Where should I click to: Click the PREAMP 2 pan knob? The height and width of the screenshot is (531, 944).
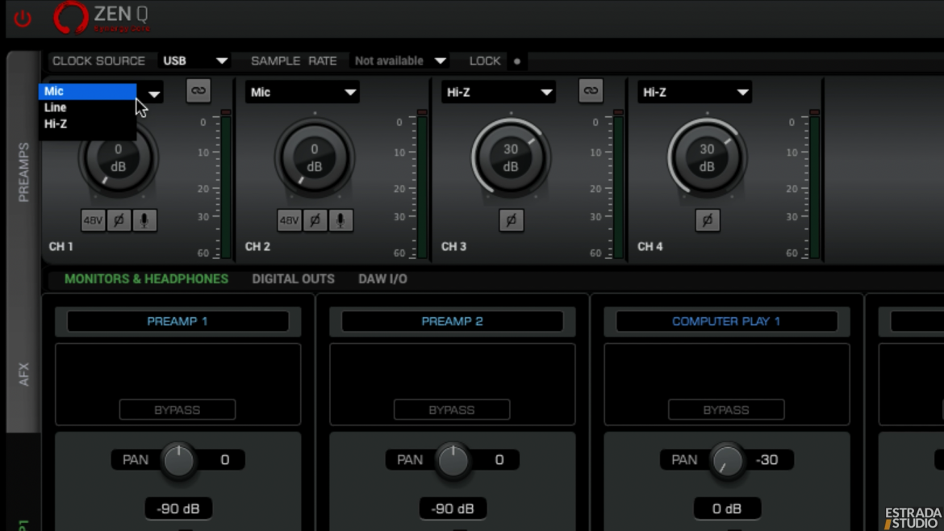[x=453, y=461]
